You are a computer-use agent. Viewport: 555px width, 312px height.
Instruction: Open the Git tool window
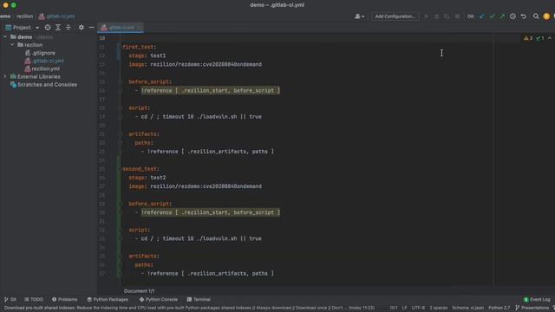10,299
